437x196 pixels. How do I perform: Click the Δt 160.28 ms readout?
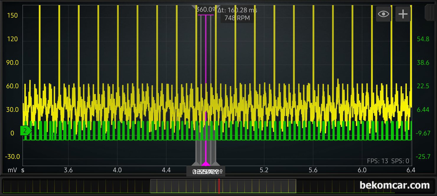pos(237,10)
